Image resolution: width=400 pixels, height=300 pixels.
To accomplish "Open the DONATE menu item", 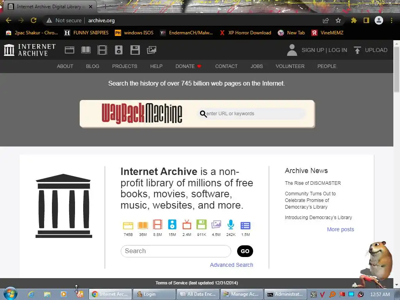I will tap(188, 66).
